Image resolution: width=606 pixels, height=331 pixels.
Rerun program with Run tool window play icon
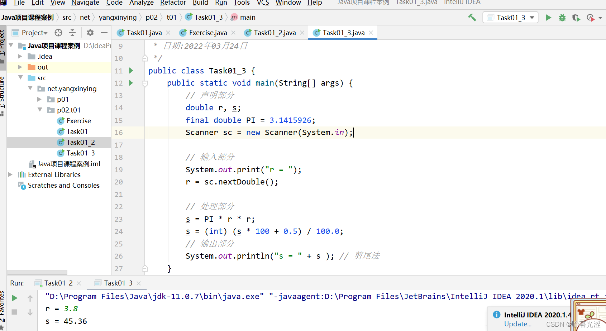15,298
